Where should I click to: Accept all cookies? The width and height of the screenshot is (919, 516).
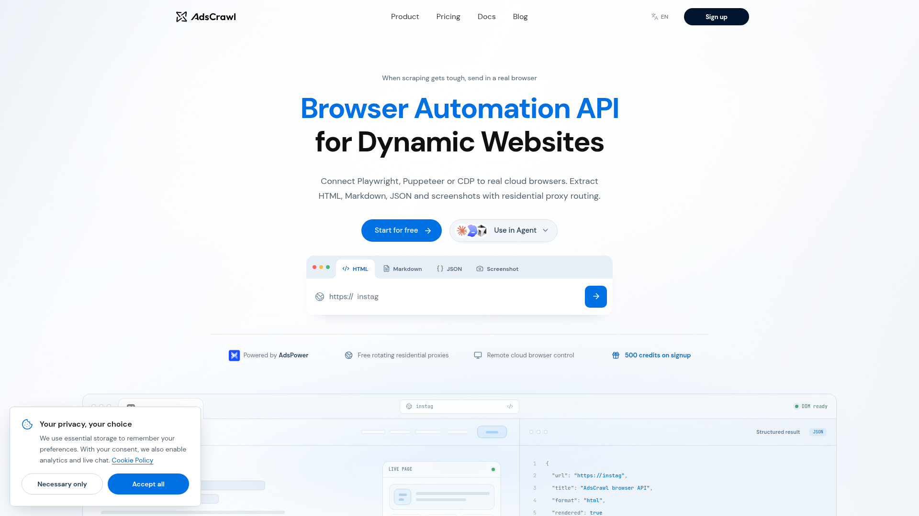[148, 484]
